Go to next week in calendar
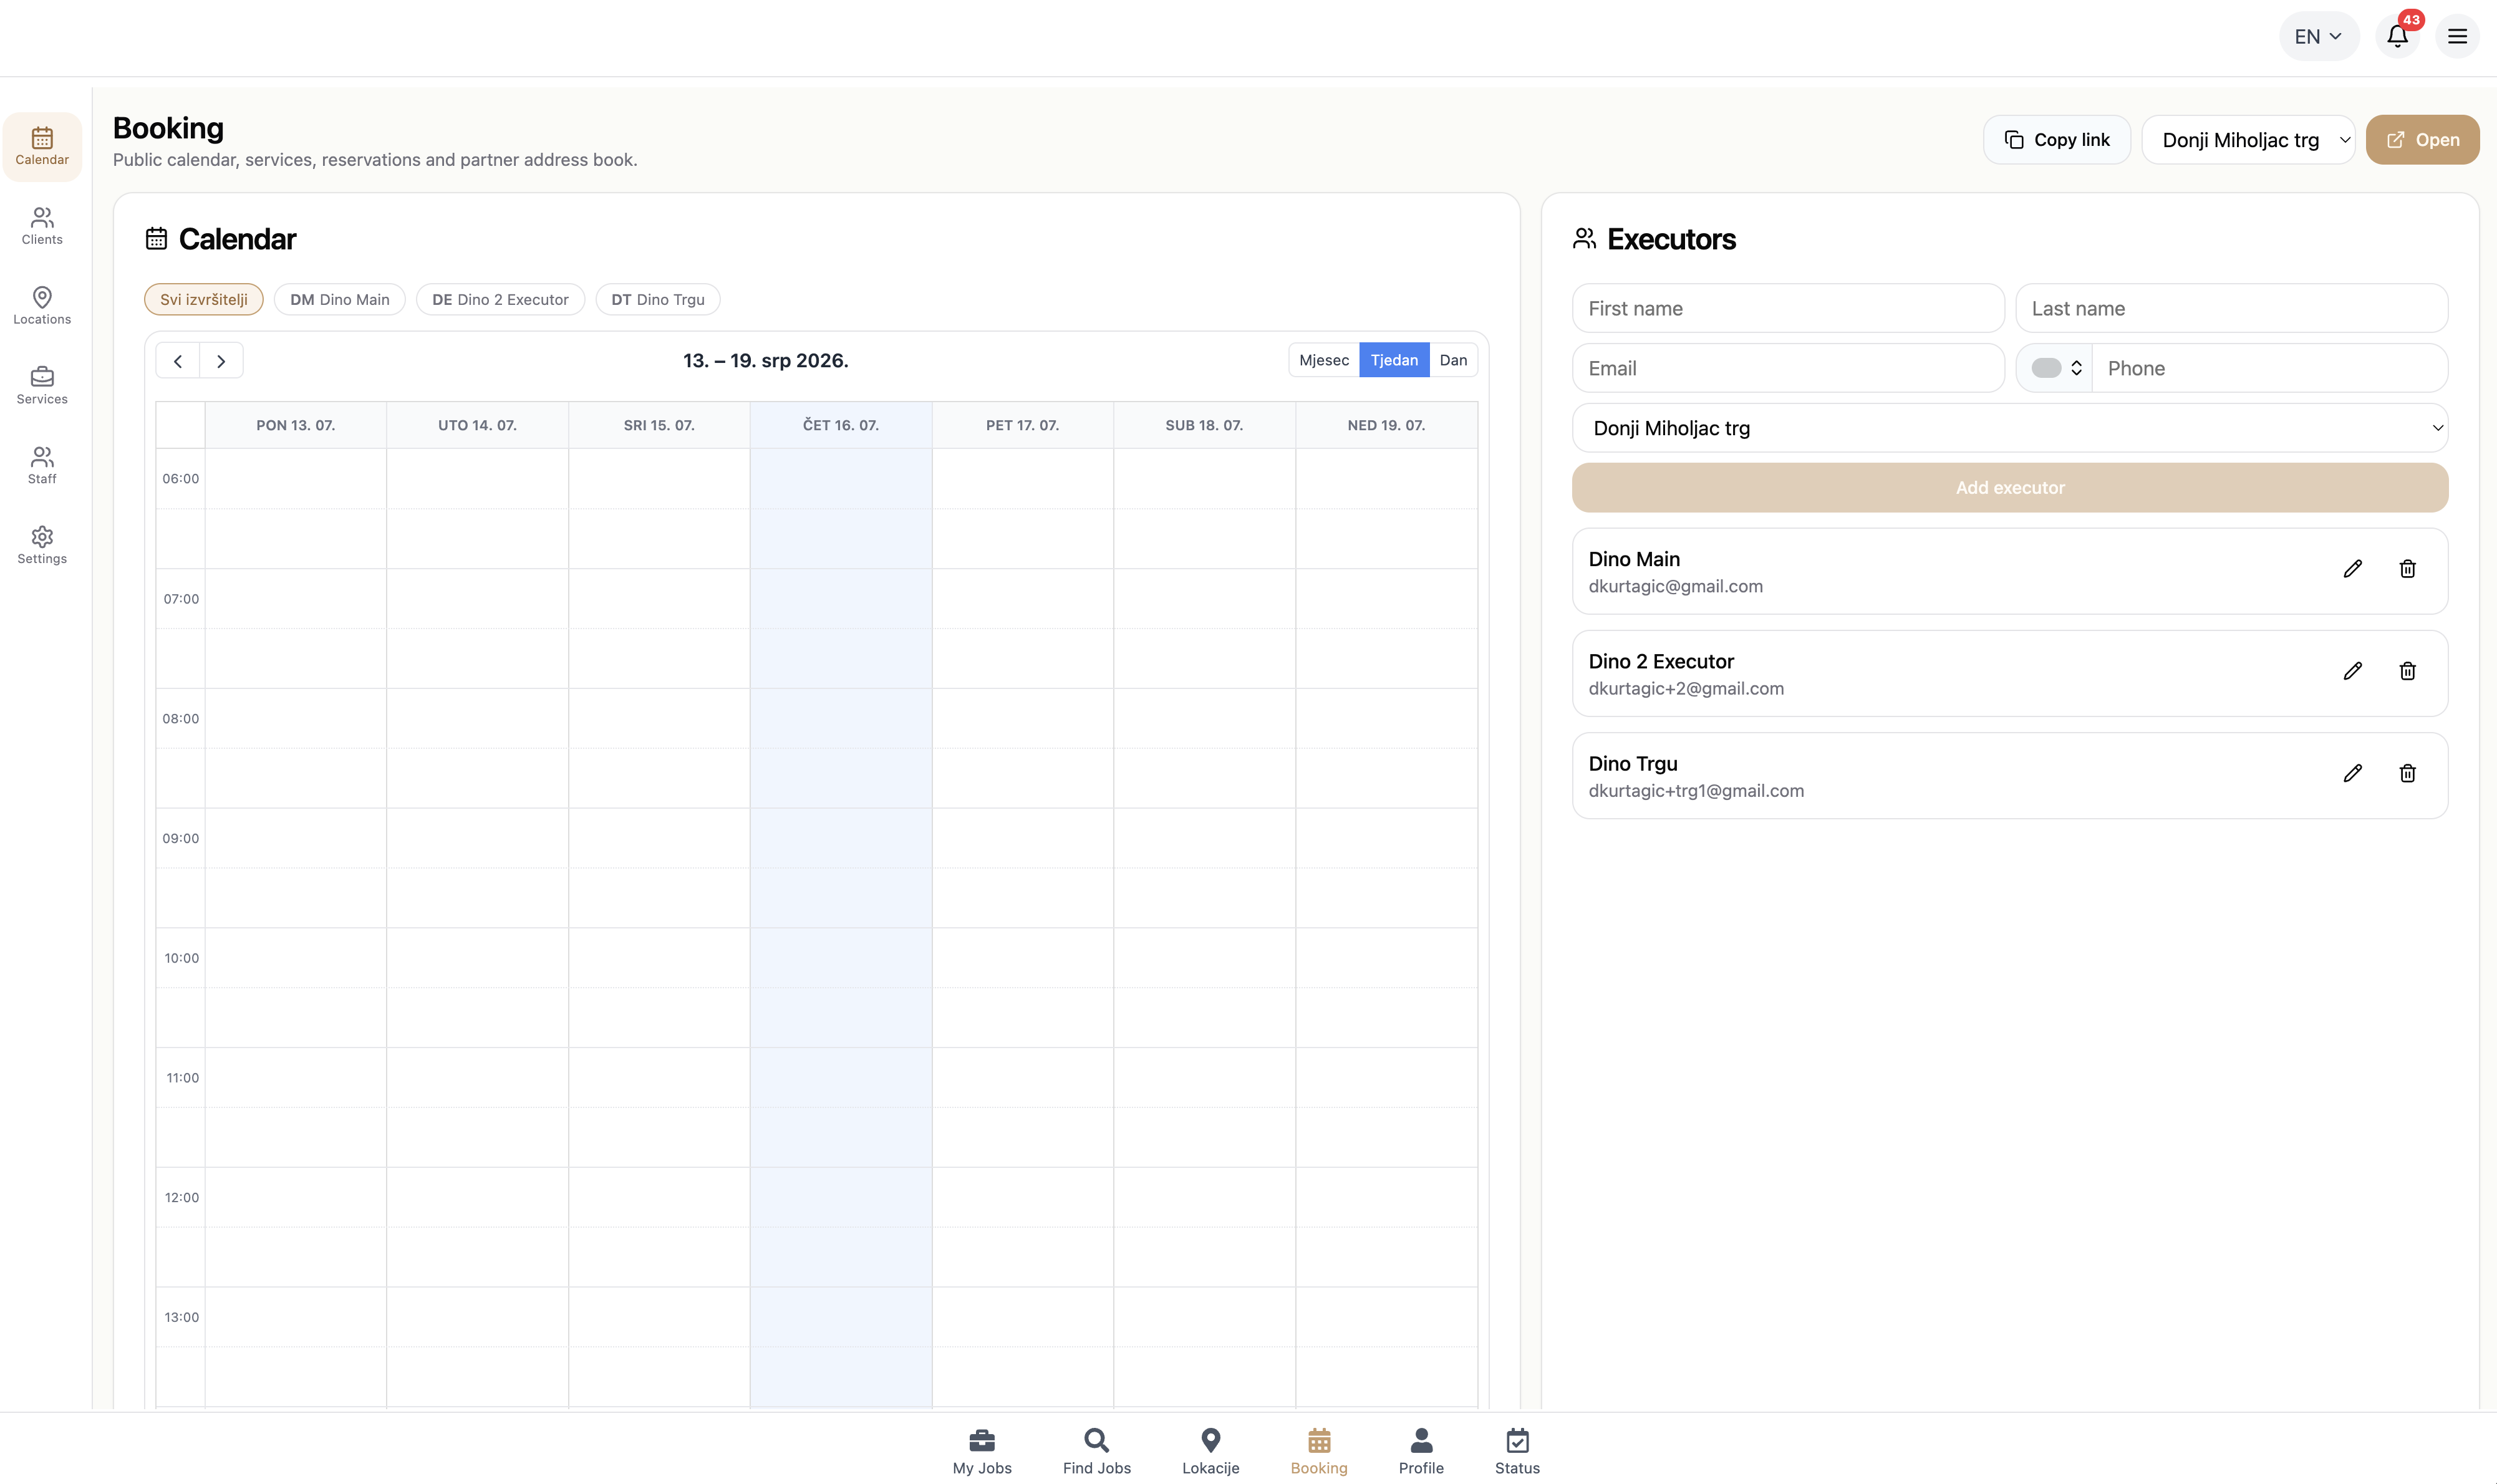The height and width of the screenshot is (1484, 2497). [221, 361]
